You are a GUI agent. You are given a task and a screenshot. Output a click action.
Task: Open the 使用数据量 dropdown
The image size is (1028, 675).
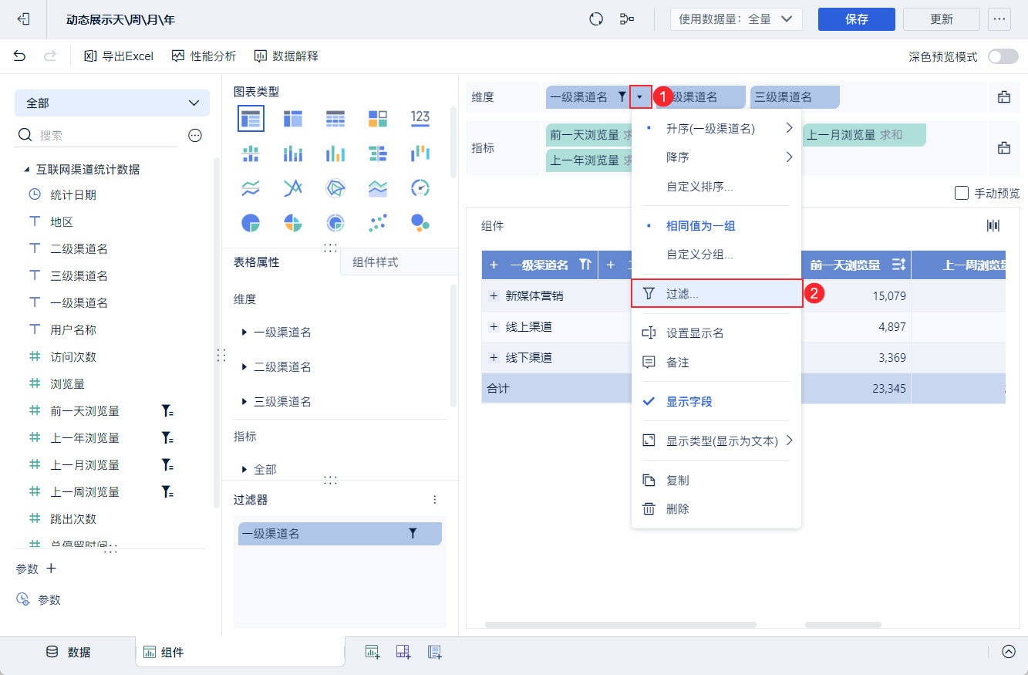click(x=736, y=19)
